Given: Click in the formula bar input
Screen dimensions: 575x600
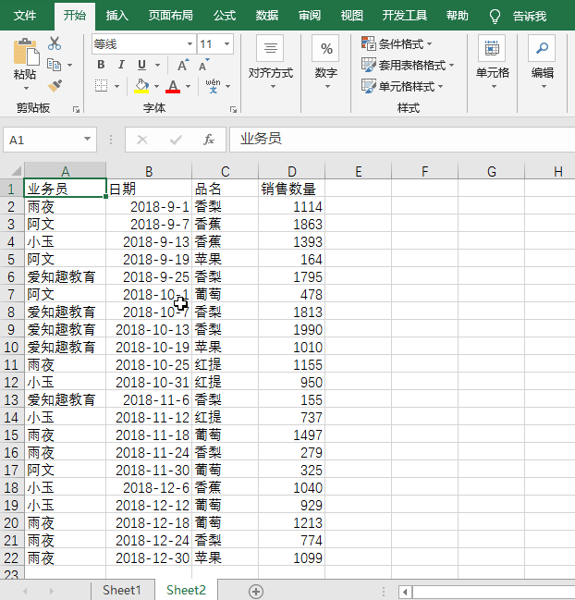Looking at the screenshot, I should coord(402,140).
